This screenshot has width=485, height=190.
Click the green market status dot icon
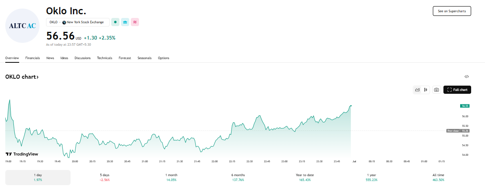coord(115,22)
